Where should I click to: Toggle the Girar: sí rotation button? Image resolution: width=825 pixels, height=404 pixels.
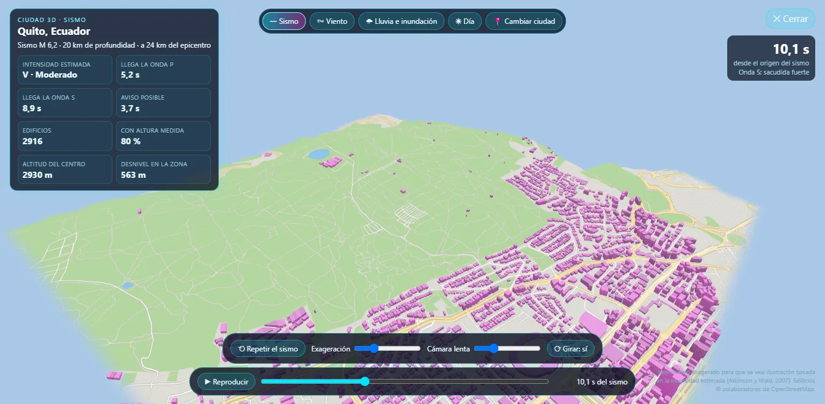571,348
